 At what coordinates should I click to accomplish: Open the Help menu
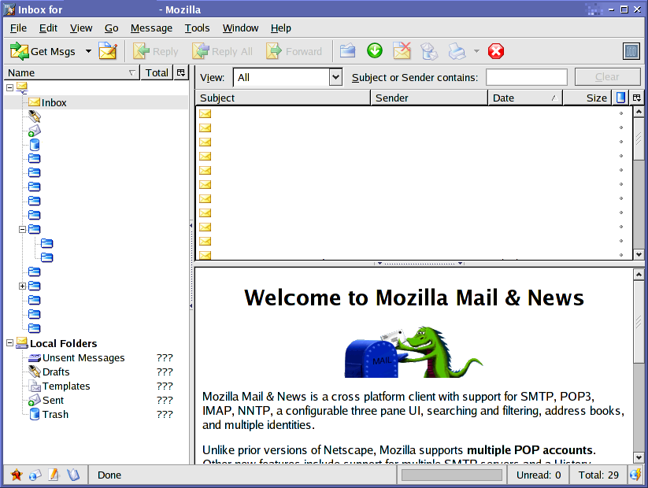pyautogui.click(x=281, y=28)
